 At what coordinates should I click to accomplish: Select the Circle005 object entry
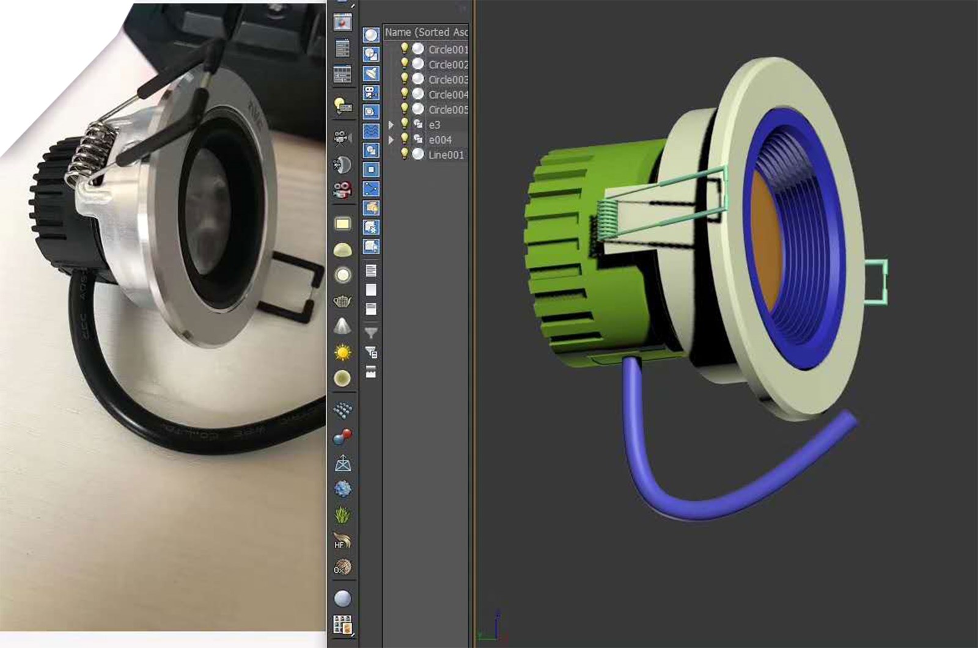point(447,110)
